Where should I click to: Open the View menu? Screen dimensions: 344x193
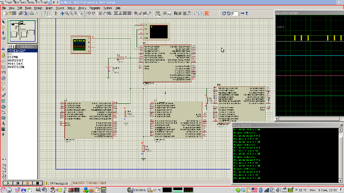[11, 8]
